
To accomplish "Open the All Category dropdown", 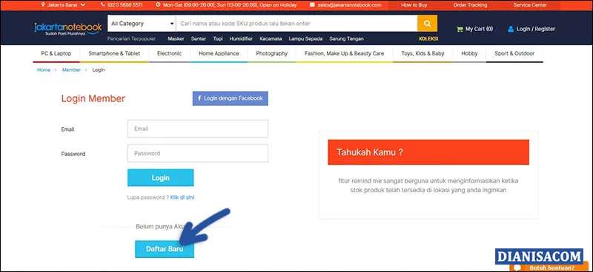I will (142, 24).
